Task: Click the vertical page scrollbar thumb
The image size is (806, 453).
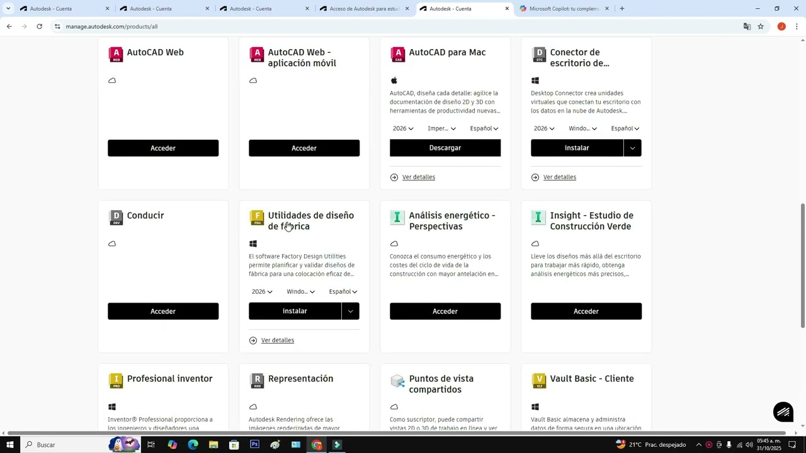Action: point(802,266)
